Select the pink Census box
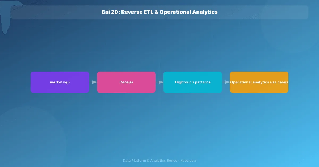This screenshot has height=167, width=319. (x=126, y=82)
